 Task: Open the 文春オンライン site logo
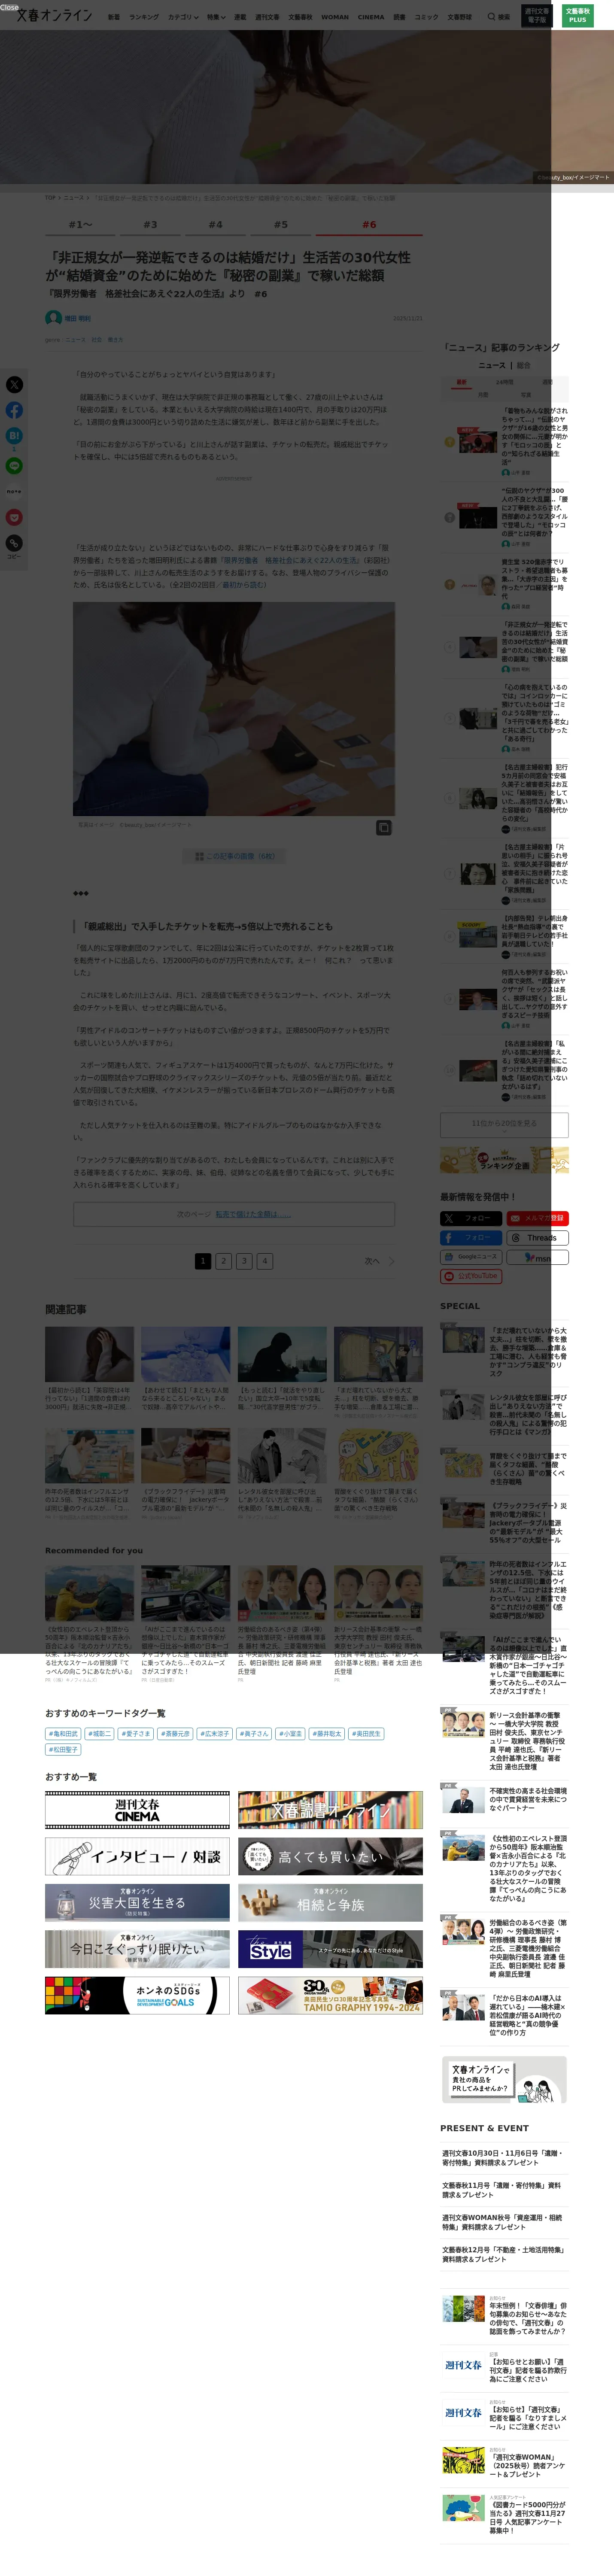point(54,15)
